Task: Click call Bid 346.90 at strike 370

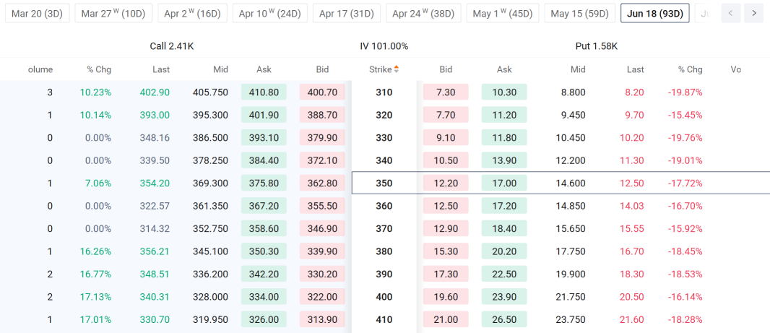Action: (322, 228)
